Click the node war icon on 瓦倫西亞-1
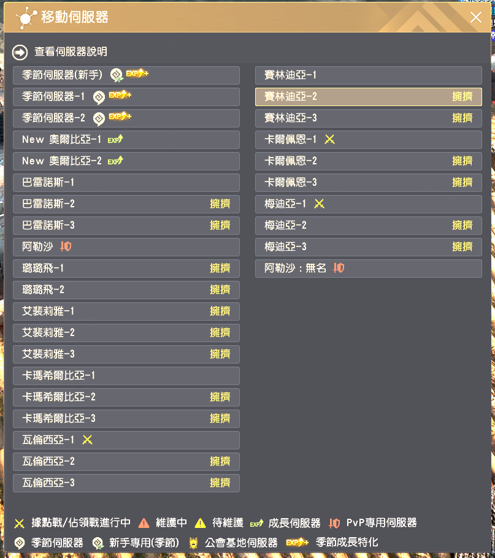This screenshot has height=558, width=495. tap(87, 440)
